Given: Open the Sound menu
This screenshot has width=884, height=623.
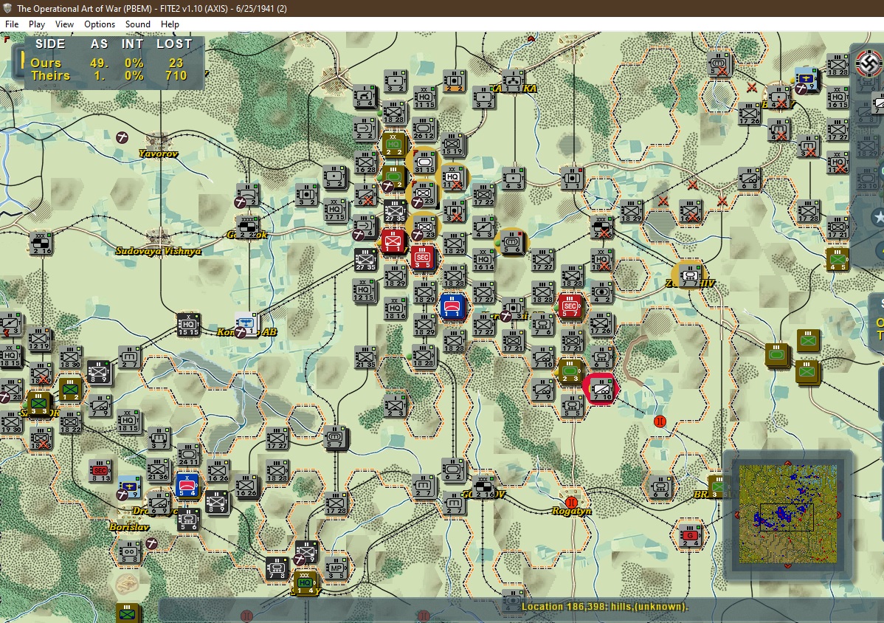Looking at the screenshot, I should [137, 24].
